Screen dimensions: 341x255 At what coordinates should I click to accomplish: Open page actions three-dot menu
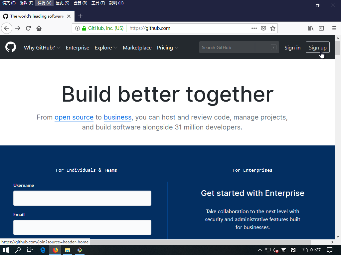[254, 28]
